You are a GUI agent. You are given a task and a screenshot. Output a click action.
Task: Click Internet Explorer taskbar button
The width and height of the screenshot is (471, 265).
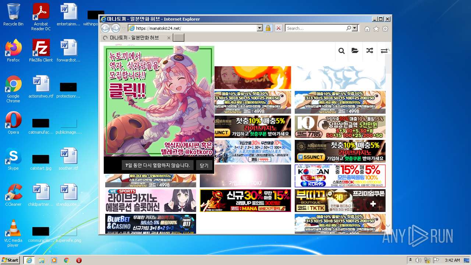point(29,260)
